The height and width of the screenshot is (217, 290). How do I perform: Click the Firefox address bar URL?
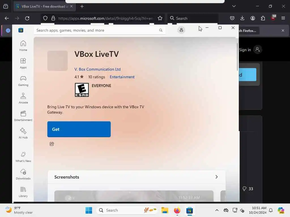106,18
